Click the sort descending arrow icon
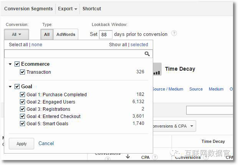 click(x=128, y=157)
